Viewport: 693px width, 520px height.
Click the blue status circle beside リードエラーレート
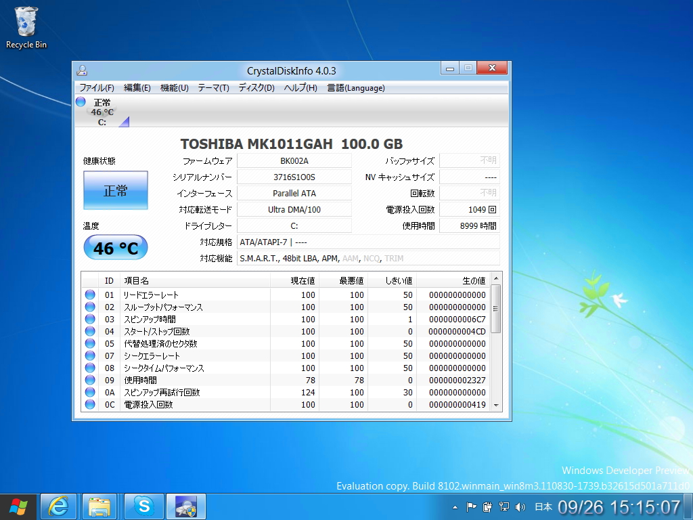[x=90, y=295]
